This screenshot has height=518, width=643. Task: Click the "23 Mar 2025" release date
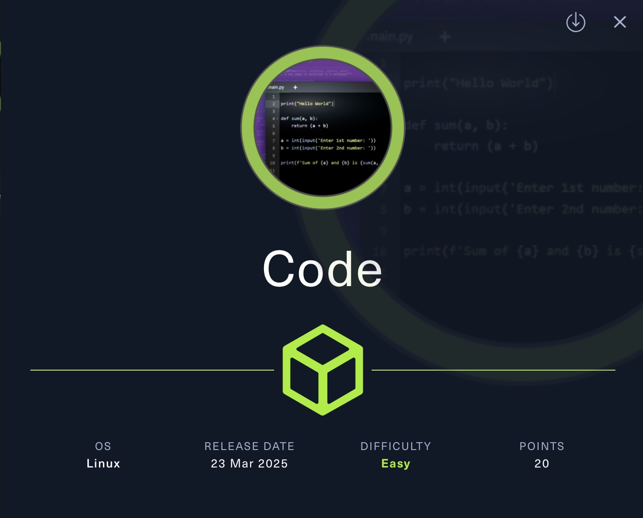(x=249, y=463)
